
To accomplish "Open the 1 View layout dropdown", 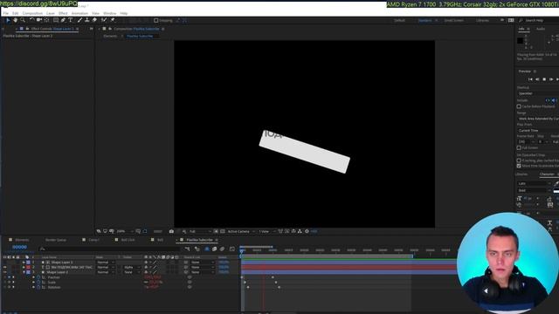I will click(x=266, y=231).
